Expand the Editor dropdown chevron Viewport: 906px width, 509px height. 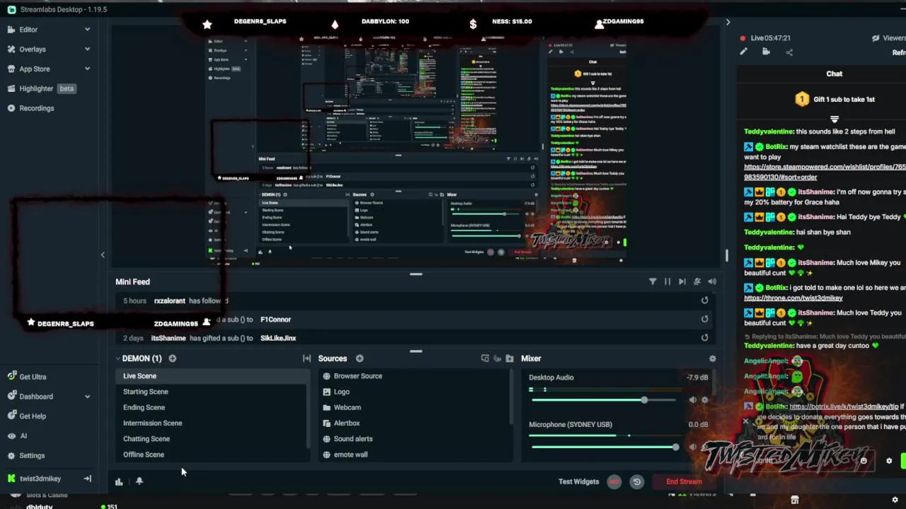87,30
